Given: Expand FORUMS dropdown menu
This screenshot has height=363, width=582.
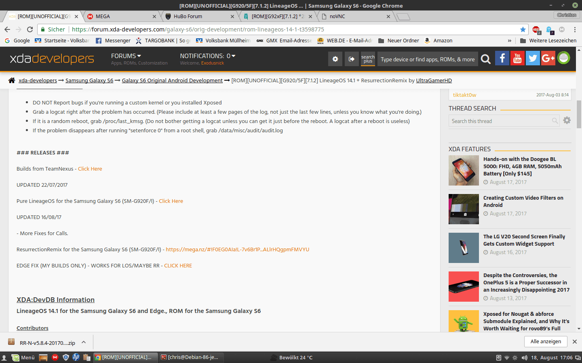Looking at the screenshot, I should (x=126, y=56).
